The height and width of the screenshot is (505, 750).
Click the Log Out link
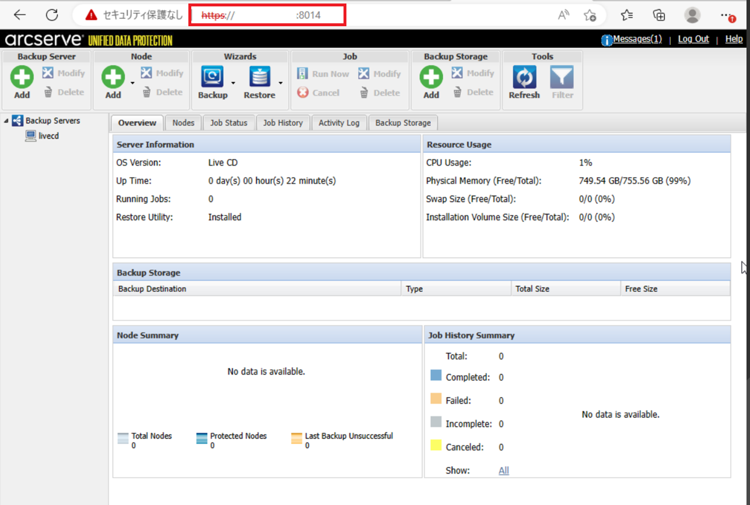coord(693,39)
